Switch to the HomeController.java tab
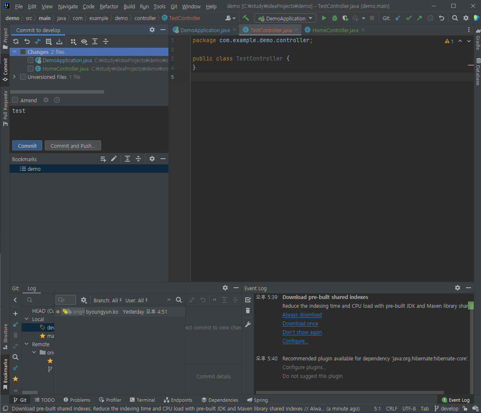Screen dimensions: 481x413 tap(335, 30)
